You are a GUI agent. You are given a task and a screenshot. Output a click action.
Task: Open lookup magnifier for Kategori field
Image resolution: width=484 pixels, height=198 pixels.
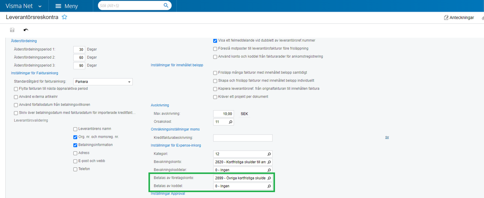[269, 154]
